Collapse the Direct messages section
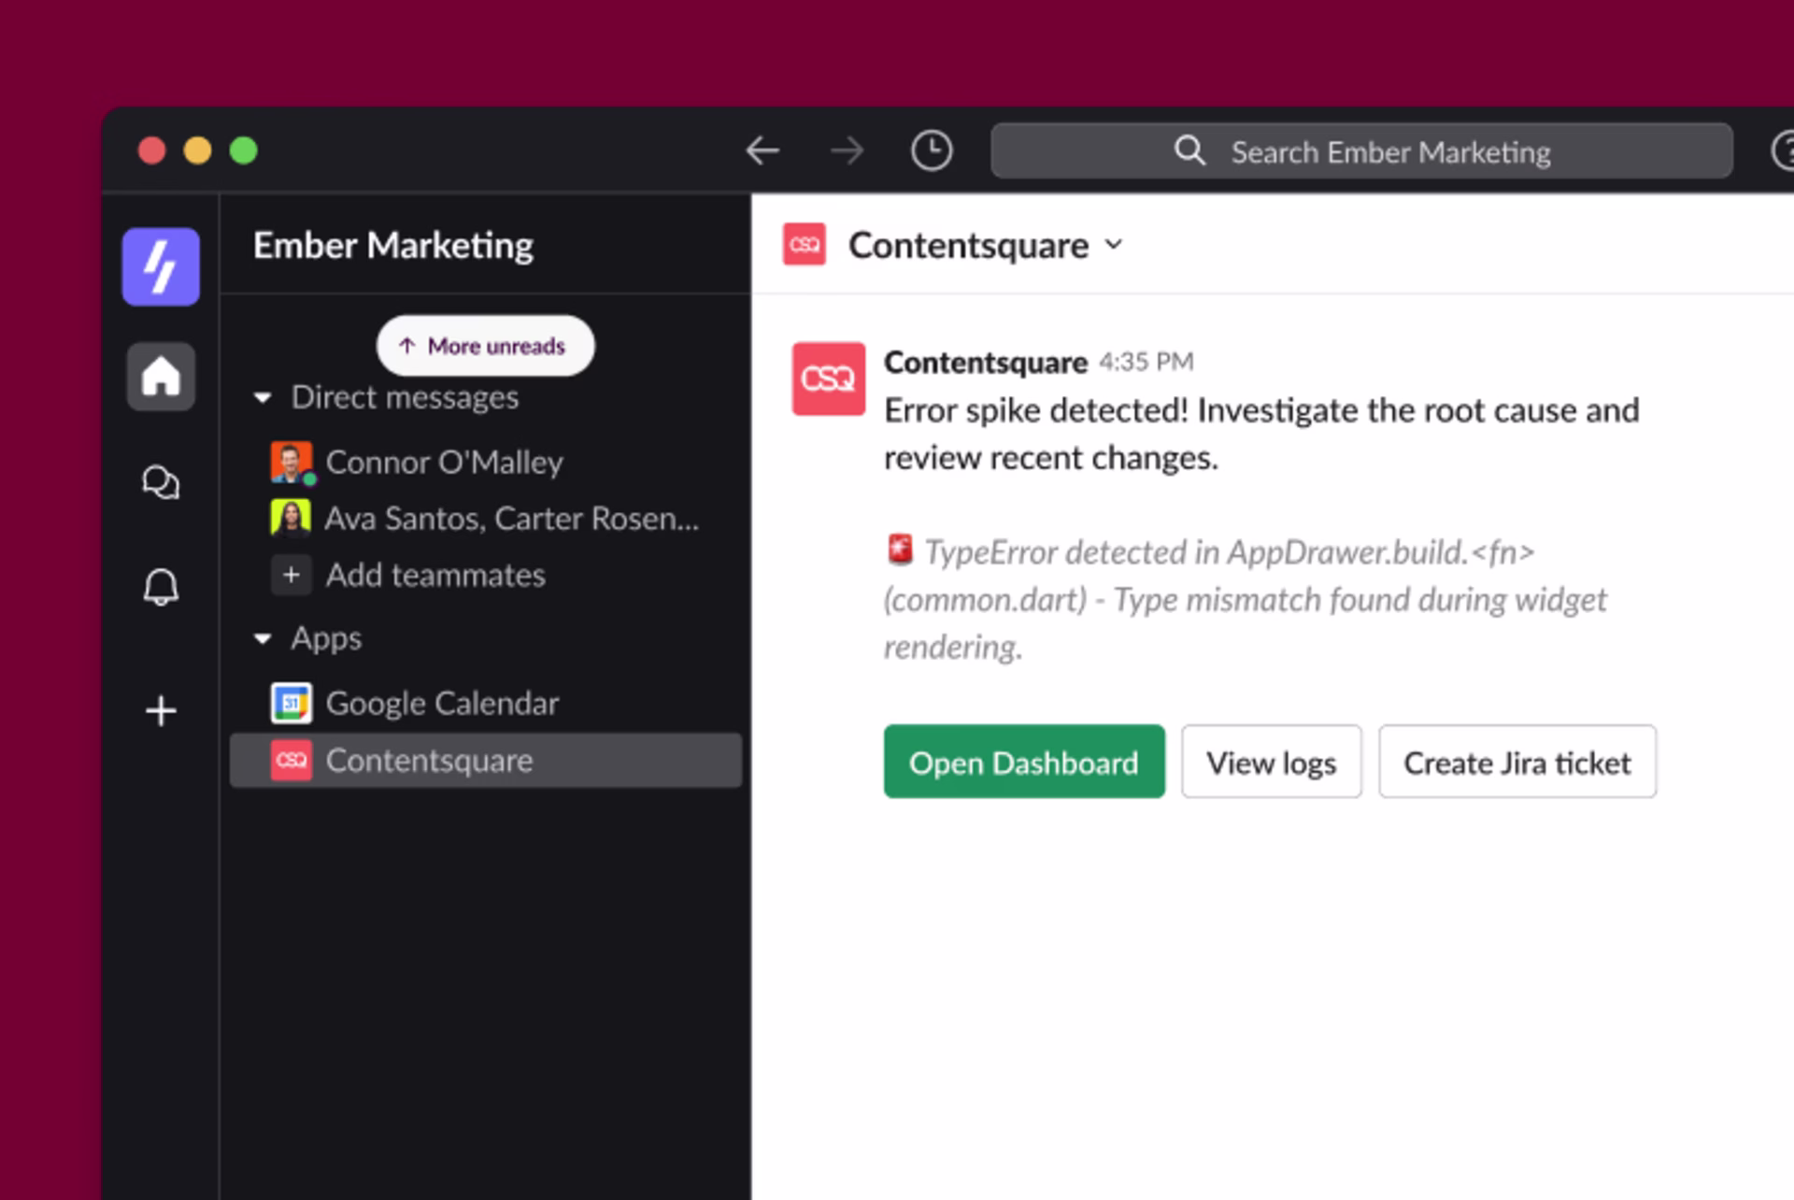 coord(263,398)
